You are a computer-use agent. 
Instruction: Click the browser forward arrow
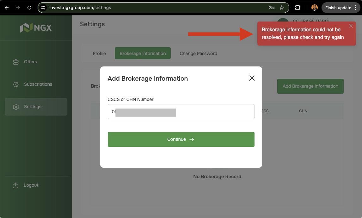click(18, 8)
